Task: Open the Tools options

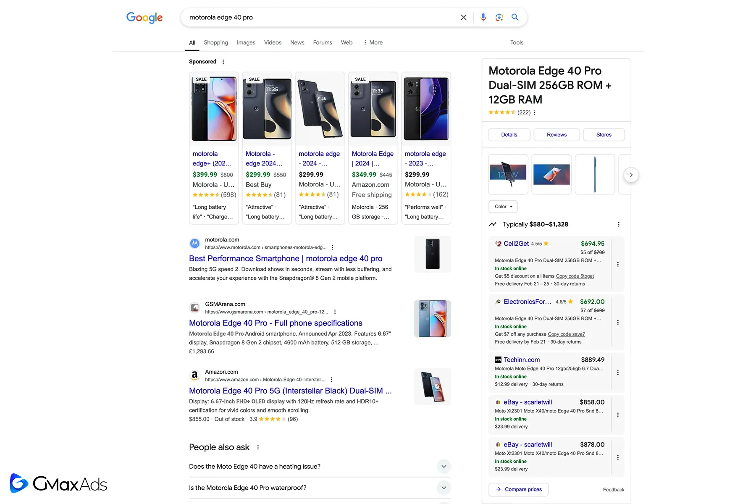Action: [x=517, y=42]
